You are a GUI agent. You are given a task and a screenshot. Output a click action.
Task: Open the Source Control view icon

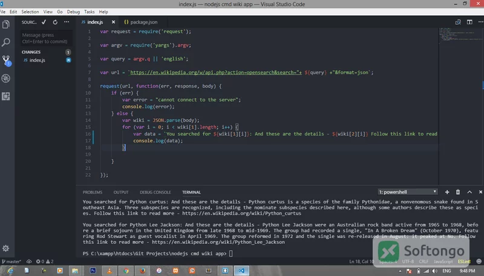(6, 61)
